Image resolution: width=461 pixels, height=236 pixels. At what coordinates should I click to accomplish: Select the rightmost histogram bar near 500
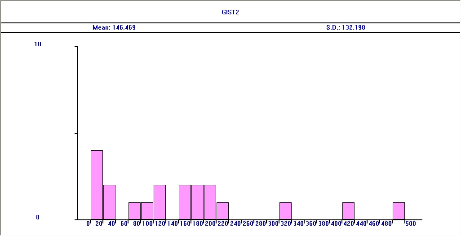point(399,211)
